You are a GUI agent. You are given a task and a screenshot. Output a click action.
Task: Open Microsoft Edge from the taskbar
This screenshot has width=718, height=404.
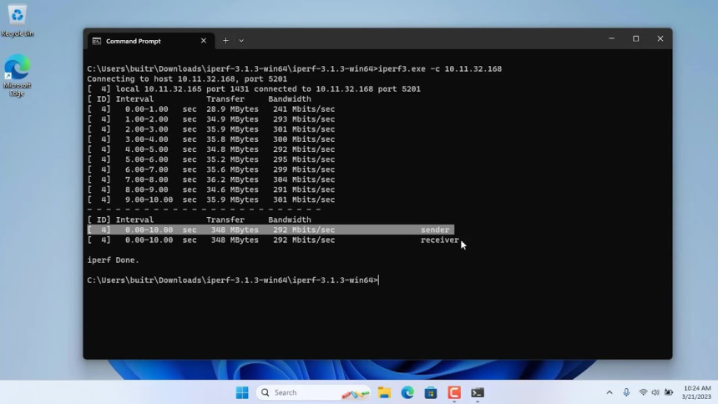pos(407,392)
